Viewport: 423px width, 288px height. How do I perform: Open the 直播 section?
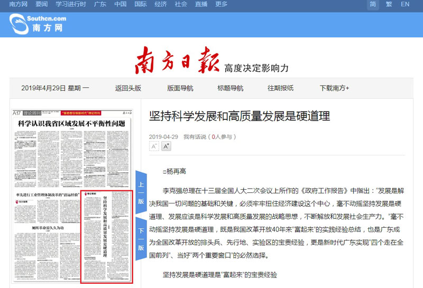point(201,4)
